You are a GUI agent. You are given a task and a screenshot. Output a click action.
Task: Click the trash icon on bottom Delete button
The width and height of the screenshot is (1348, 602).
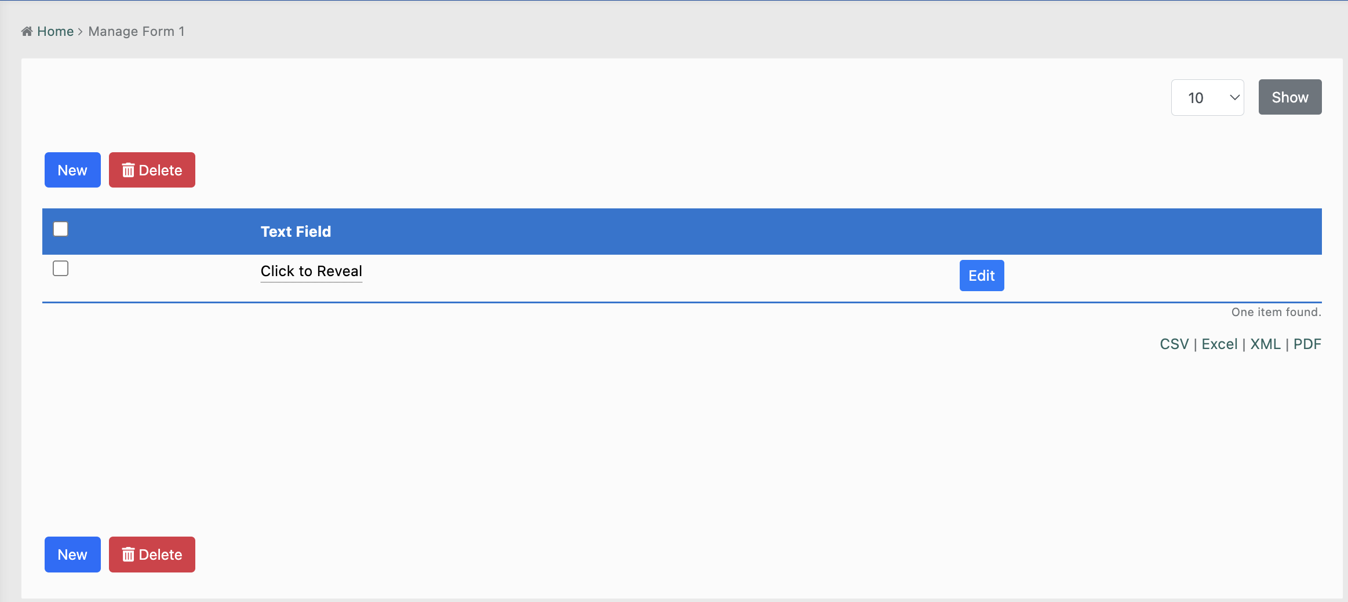128,555
